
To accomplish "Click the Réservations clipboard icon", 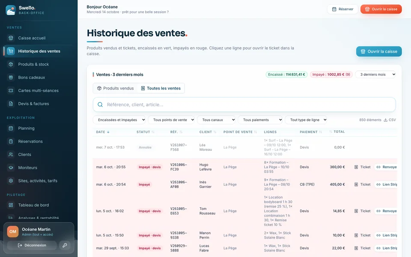I will pos(11,141).
